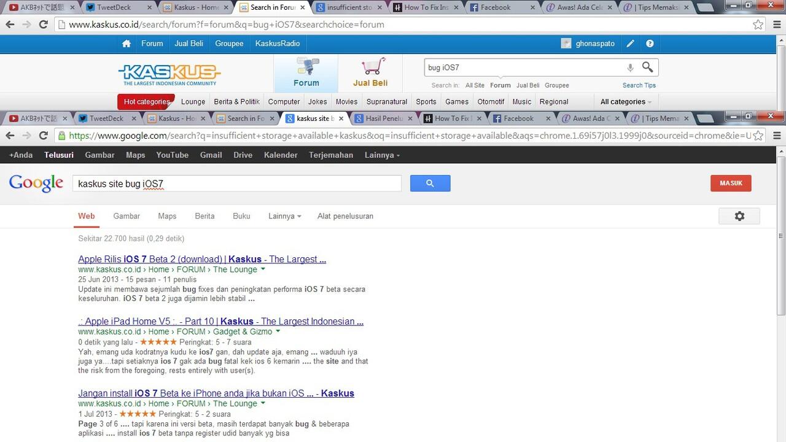Click the Kaskus search magnifier icon
The height and width of the screenshot is (442, 786).
click(648, 67)
